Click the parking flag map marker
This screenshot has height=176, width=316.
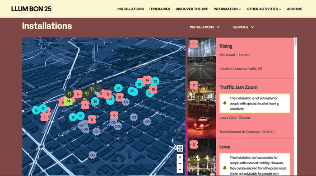click(x=98, y=88)
